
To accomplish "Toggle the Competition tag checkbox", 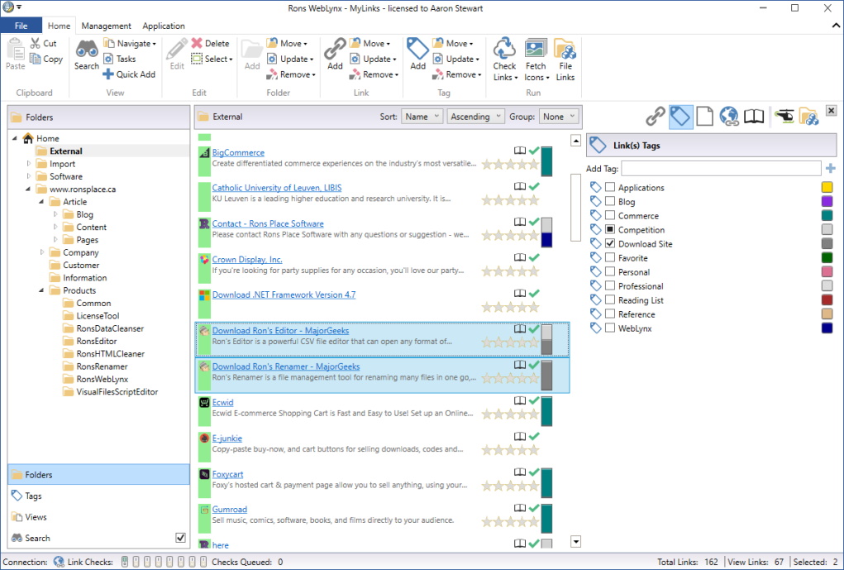I will pos(610,229).
